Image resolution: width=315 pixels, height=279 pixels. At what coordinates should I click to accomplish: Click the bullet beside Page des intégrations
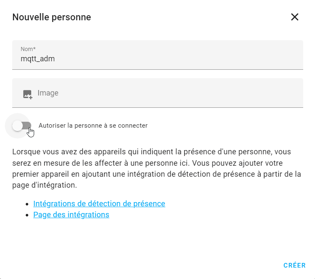[27, 215]
